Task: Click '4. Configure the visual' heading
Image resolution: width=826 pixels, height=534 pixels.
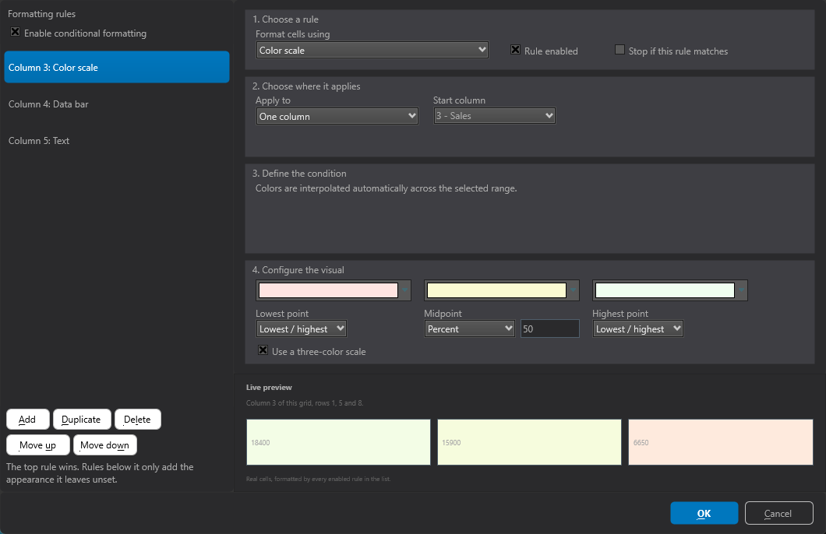Action: tap(298, 270)
